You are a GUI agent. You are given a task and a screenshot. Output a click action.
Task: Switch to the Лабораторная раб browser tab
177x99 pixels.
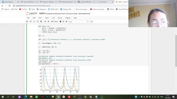tap(67, 2)
